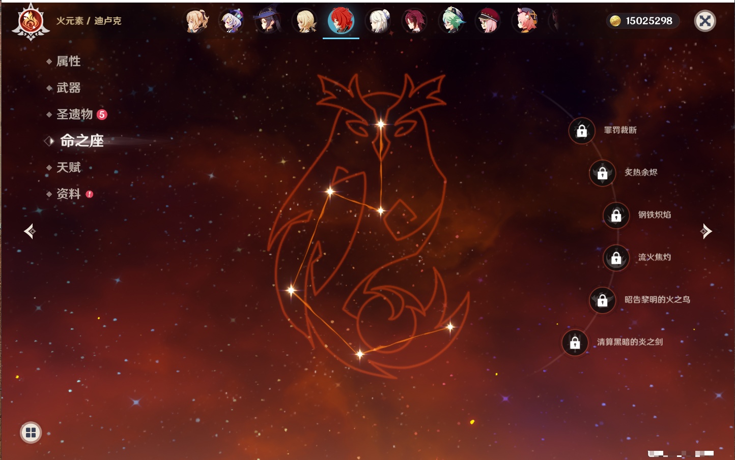Click the Pyro element emblem icon
Viewport: 735px width, 460px height.
(31, 21)
